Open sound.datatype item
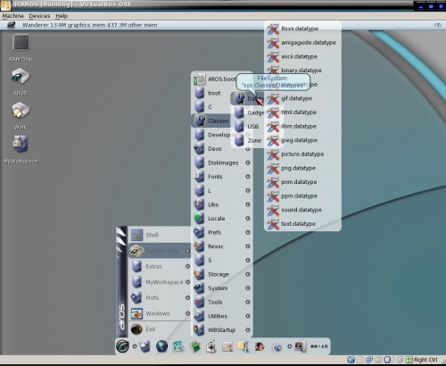446x366 pixels. [302, 210]
